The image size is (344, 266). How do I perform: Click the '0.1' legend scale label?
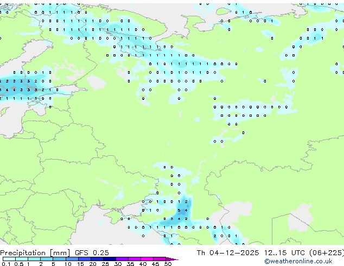6,264
